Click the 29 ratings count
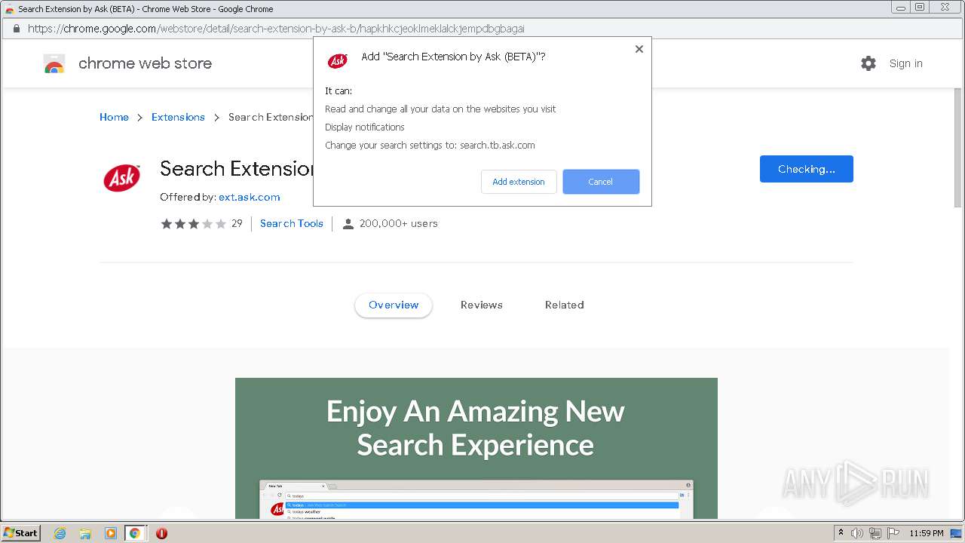This screenshot has width=965, height=543. click(237, 223)
